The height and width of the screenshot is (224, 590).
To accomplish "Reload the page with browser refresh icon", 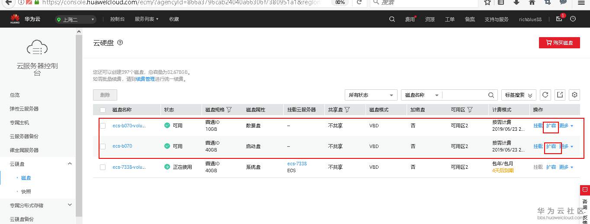I will click(359, 2).
